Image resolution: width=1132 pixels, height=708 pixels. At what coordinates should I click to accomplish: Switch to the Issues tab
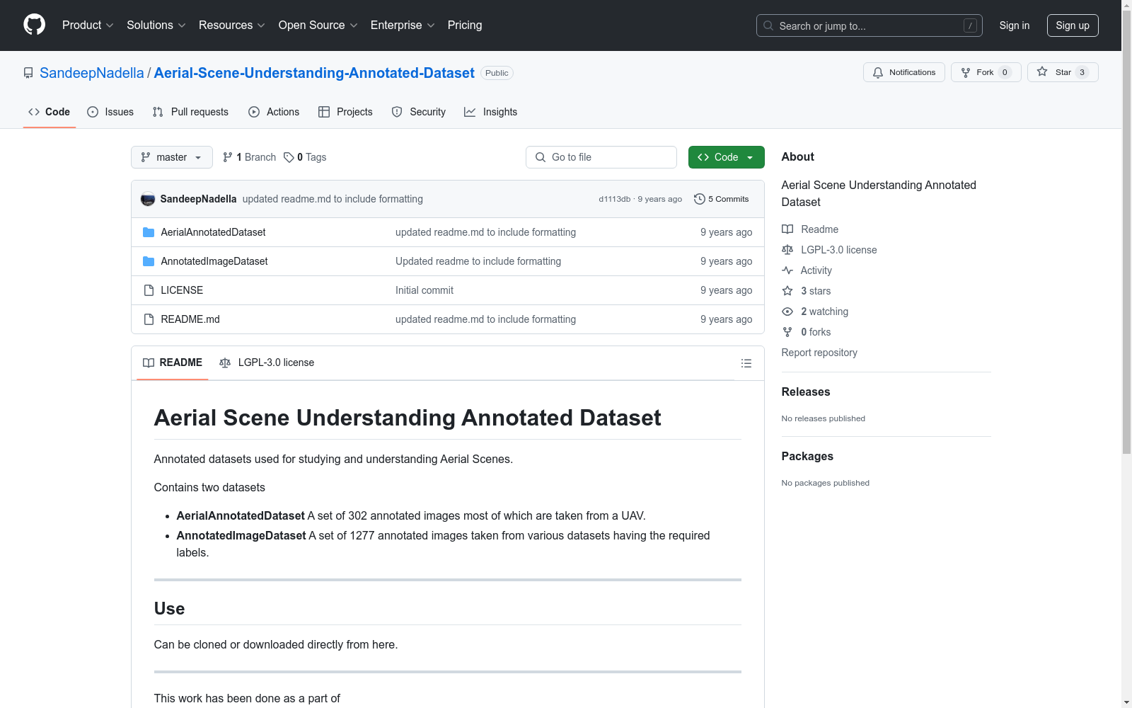[110, 112]
